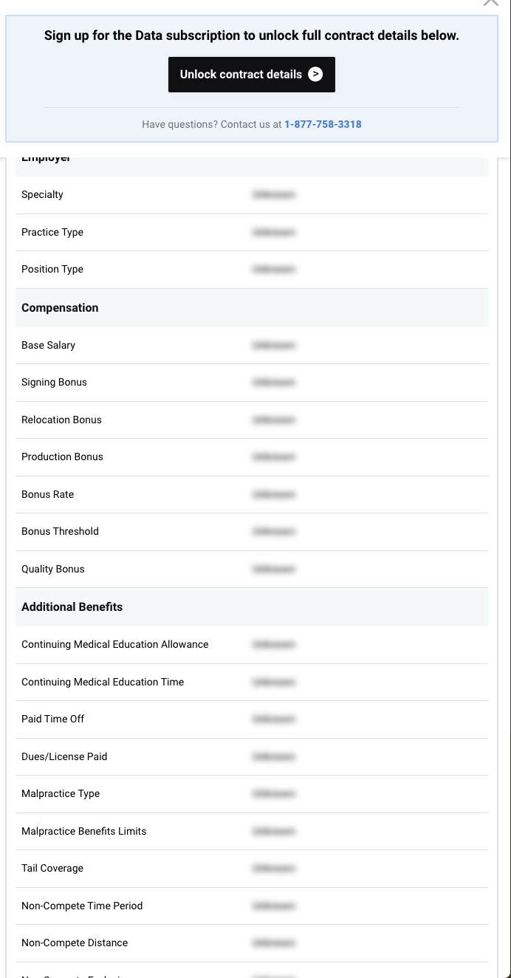
Task: Click the blurred Base Salary value
Action: click(273, 345)
